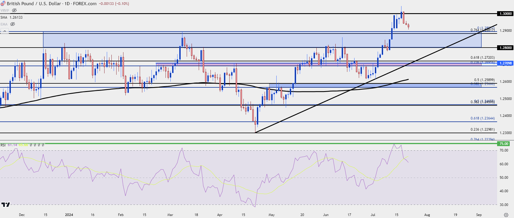Image resolution: width=514 pixels, height=218 pixels.
Task: Click the RSI value 61.14
Action: 12,145
